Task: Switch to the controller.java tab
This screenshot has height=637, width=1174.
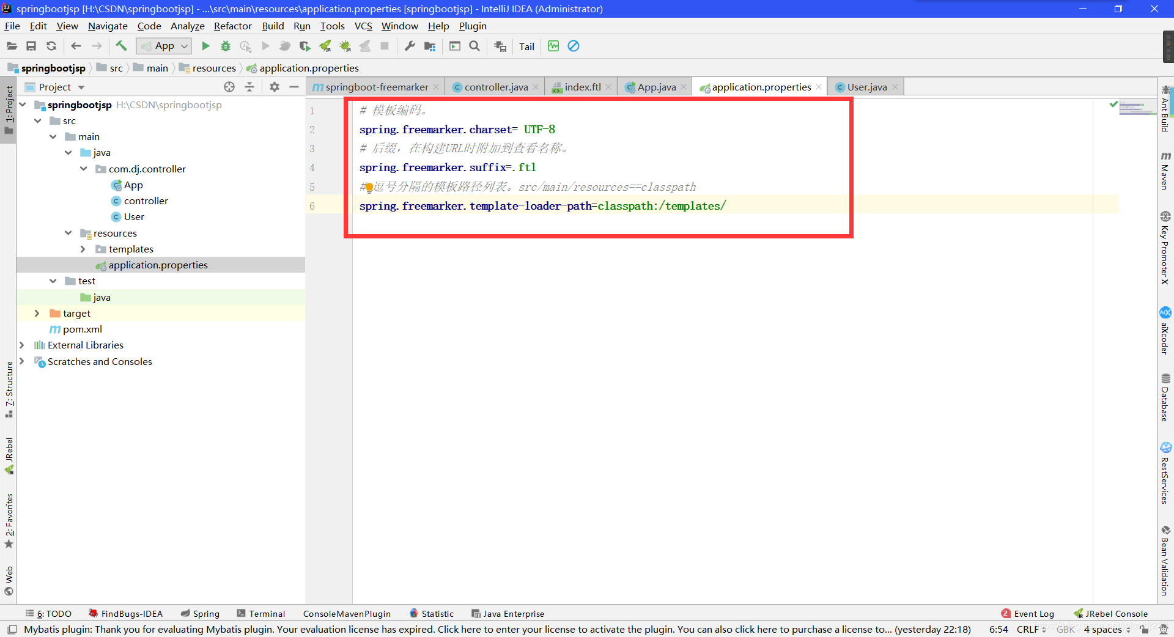Action: 495,87
